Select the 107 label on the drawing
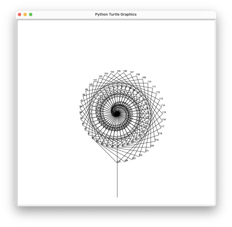Viewport: 232px width, 227px height. click(132, 72)
